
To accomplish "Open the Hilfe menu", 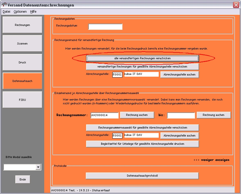I will click(33, 11).
